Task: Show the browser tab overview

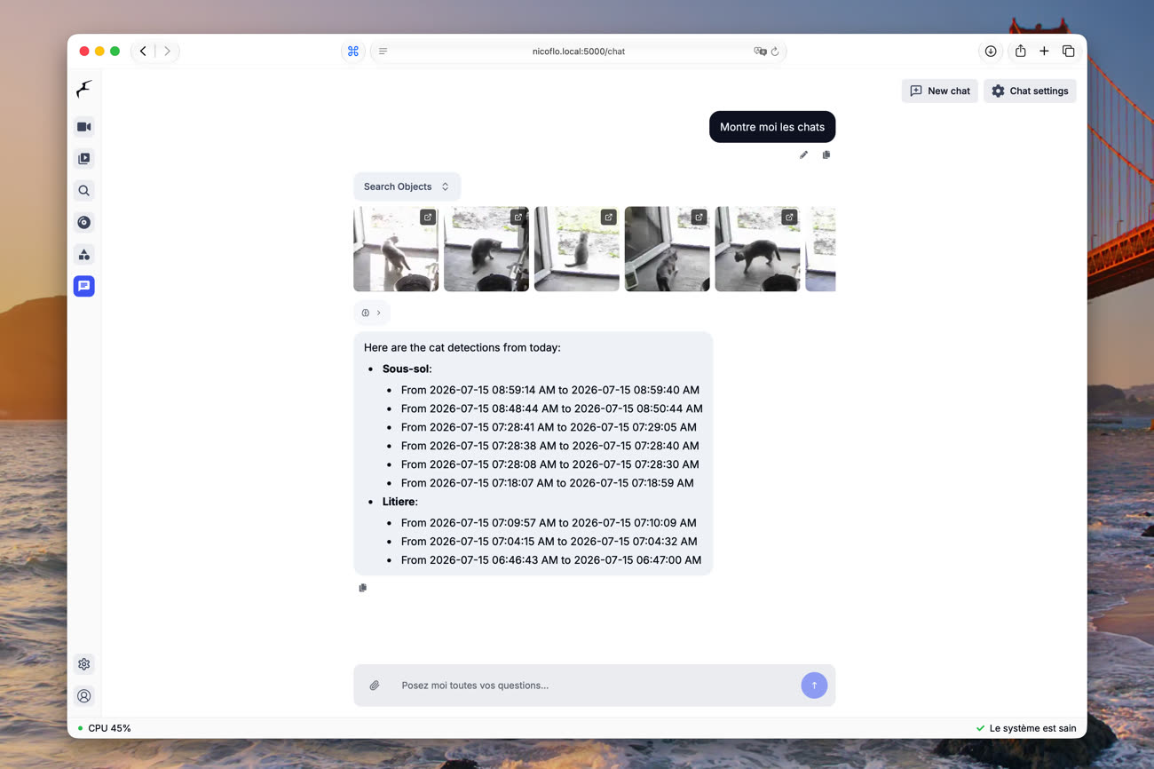Action: 1069,52
